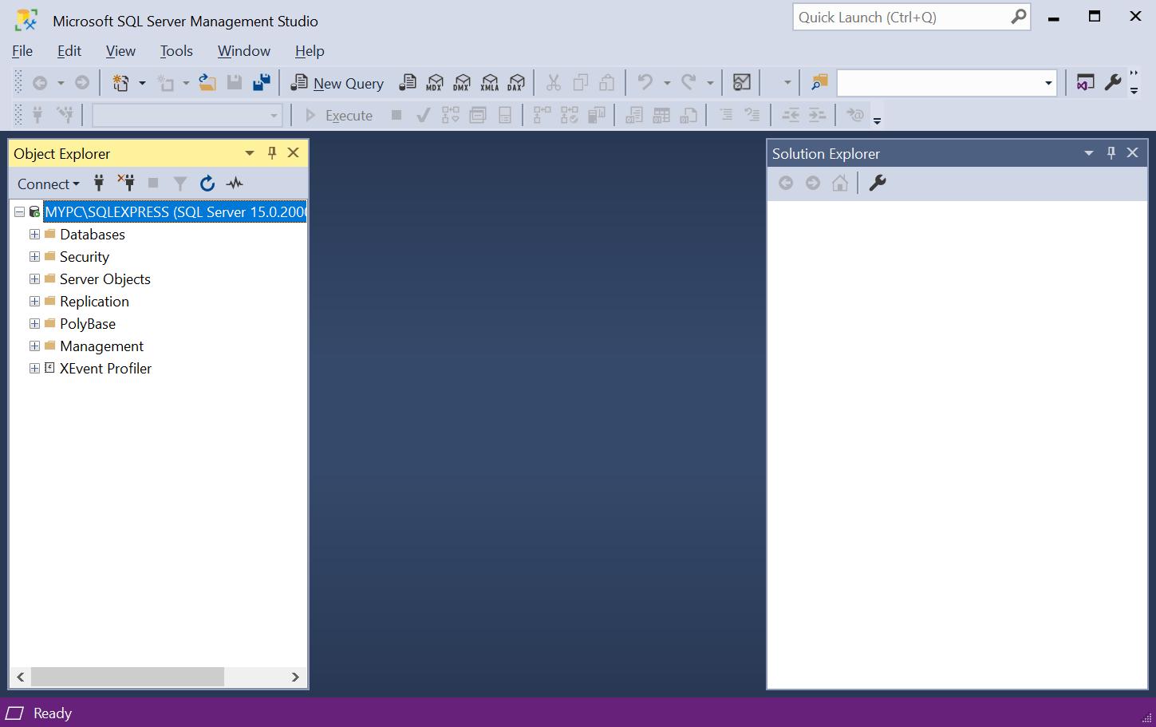The width and height of the screenshot is (1156, 727).
Task: Expand the Databases folder
Action: (x=34, y=234)
